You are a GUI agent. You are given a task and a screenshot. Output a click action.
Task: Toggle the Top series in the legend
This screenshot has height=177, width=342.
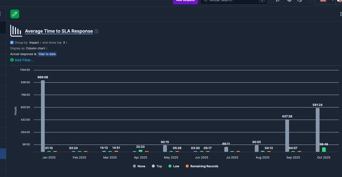[x=157, y=166]
